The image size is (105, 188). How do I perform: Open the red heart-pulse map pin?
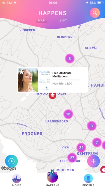[52, 96]
